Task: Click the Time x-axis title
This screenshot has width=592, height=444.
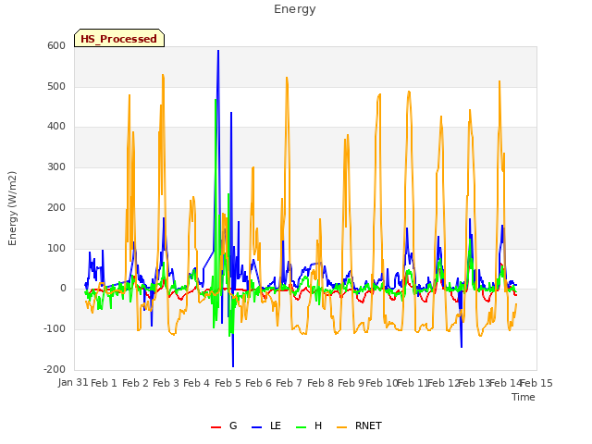Action: click(x=524, y=397)
